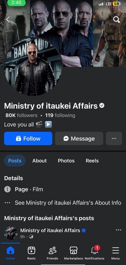Tap the back arrow icon
Image resolution: width=126 pixels, height=265 pixels.
click(8, 20)
